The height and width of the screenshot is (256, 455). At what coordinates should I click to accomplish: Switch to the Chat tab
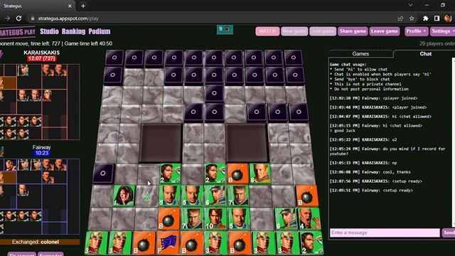[425, 54]
